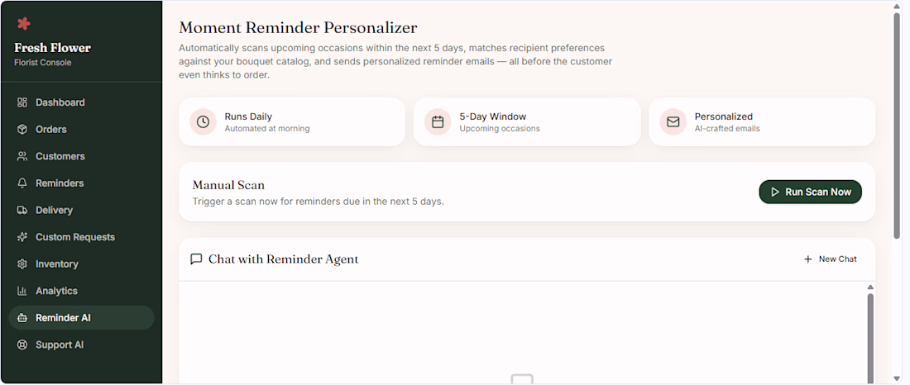Start a manual scan with Run Scan Now

[x=810, y=192]
